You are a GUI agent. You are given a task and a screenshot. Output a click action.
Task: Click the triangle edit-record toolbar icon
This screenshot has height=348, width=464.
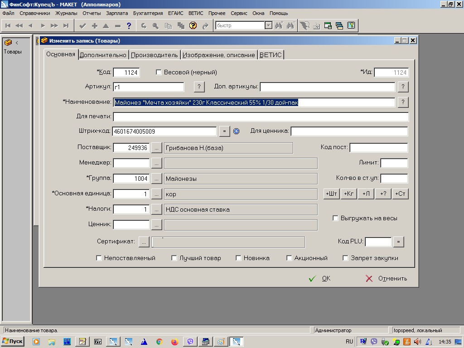[106, 26]
